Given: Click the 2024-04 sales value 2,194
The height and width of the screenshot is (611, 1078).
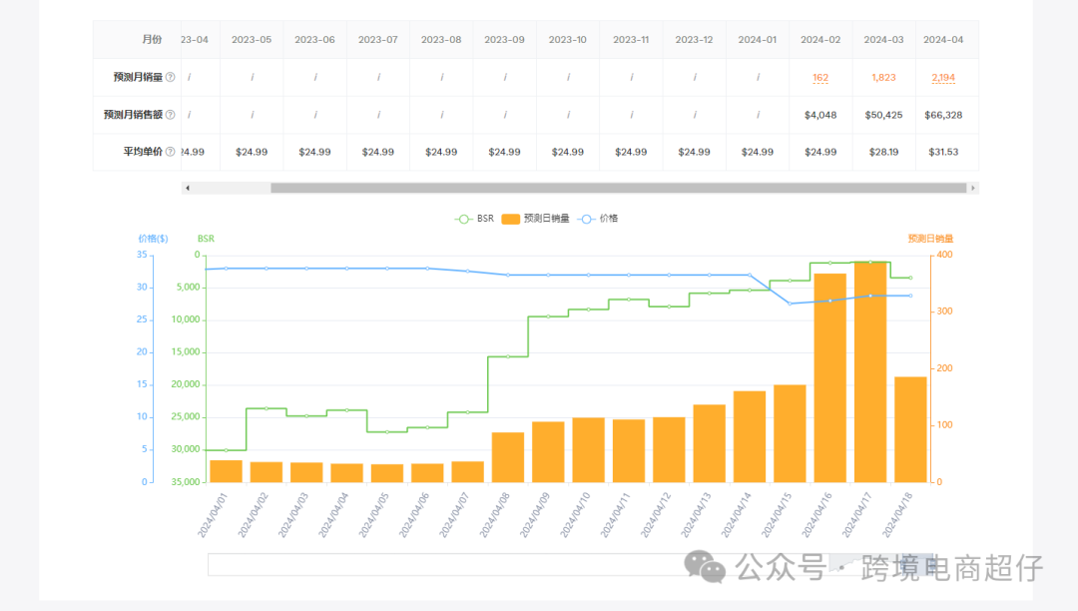Looking at the screenshot, I should pyautogui.click(x=943, y=78).
